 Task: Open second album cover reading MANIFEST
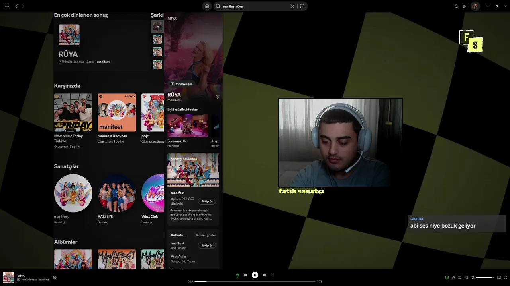(x=117, y=259)
